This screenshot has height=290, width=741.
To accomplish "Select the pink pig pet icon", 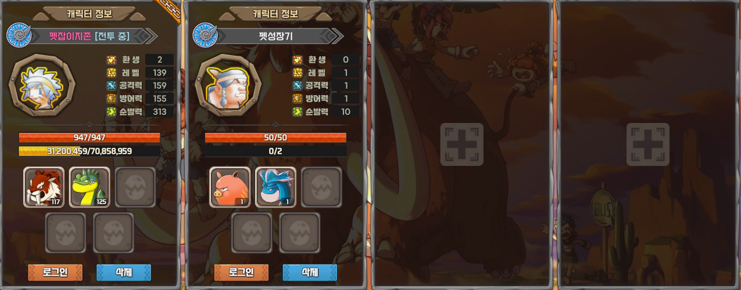I will point(230,187).
